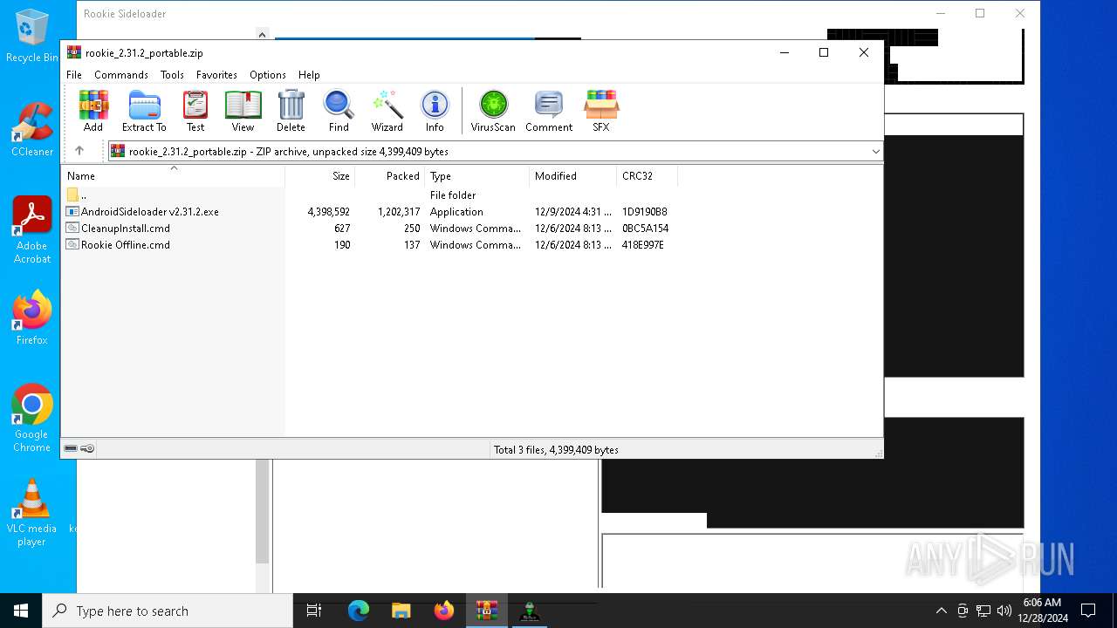The height and width of the screenshot is (628, 1117).
Task: Click the network tray icon
Action: click(x=983, y=611)
